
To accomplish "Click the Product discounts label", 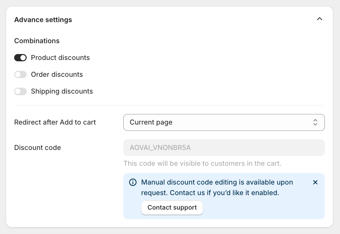I will tap(60, 58).
